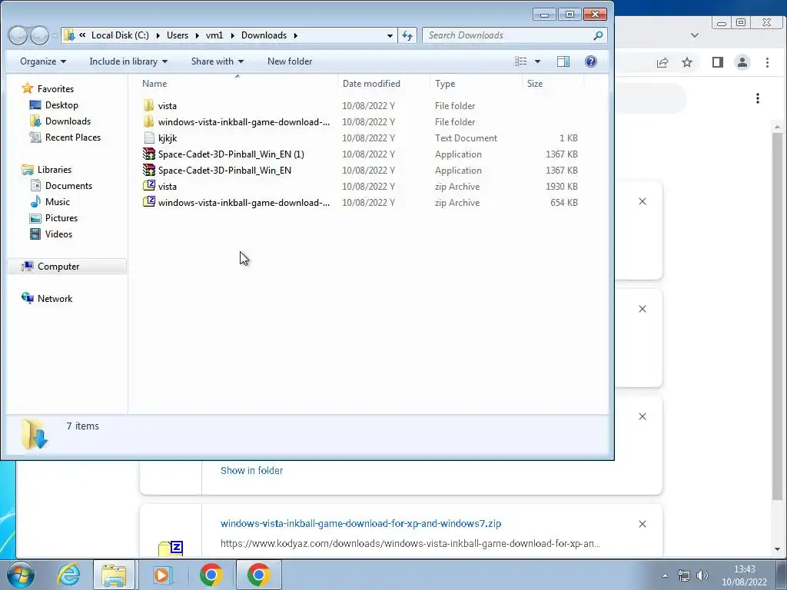Toggle Chrome side panel icon

(718, 62)
